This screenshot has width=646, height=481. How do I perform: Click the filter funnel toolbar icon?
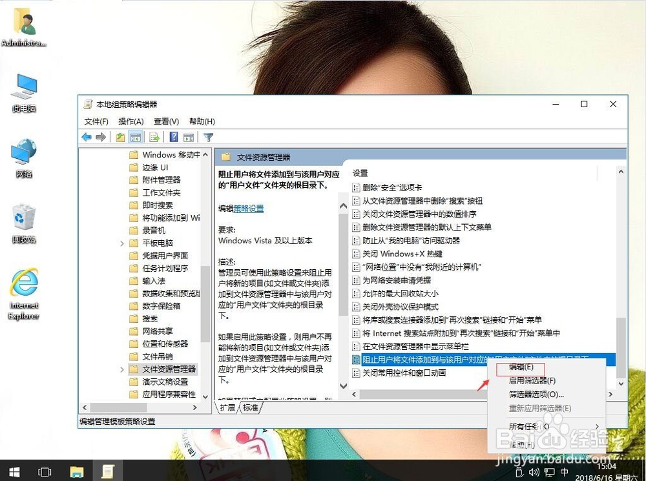[x=207, y=137]
